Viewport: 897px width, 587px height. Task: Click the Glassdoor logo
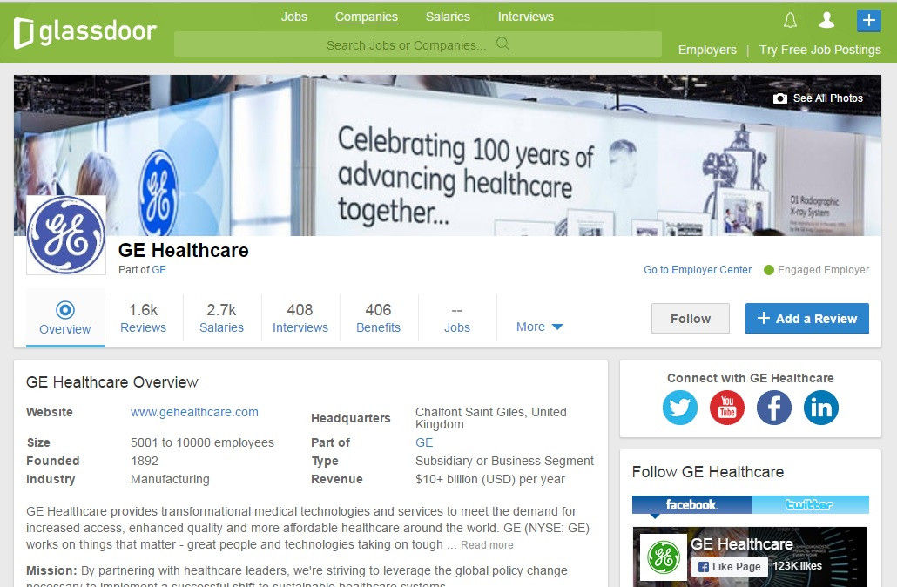(x=84, y=32)
